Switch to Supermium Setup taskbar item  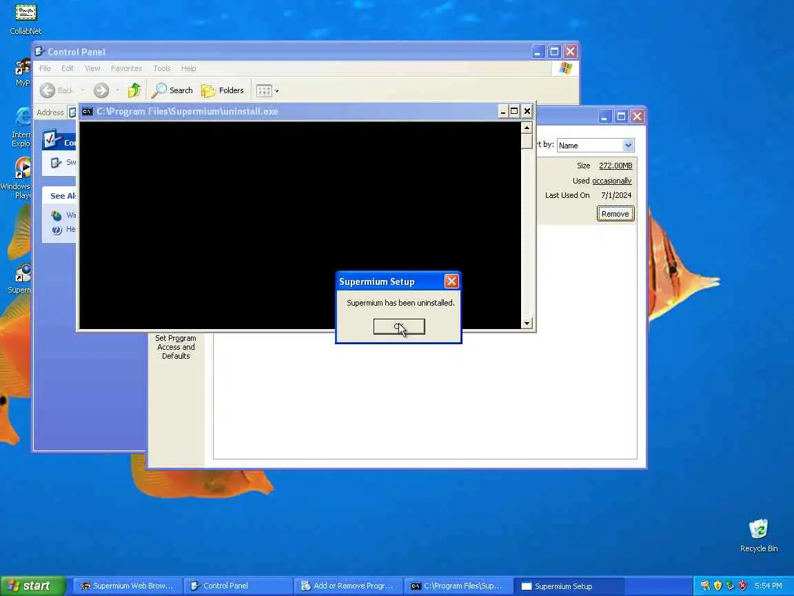[x=569, y=586]
